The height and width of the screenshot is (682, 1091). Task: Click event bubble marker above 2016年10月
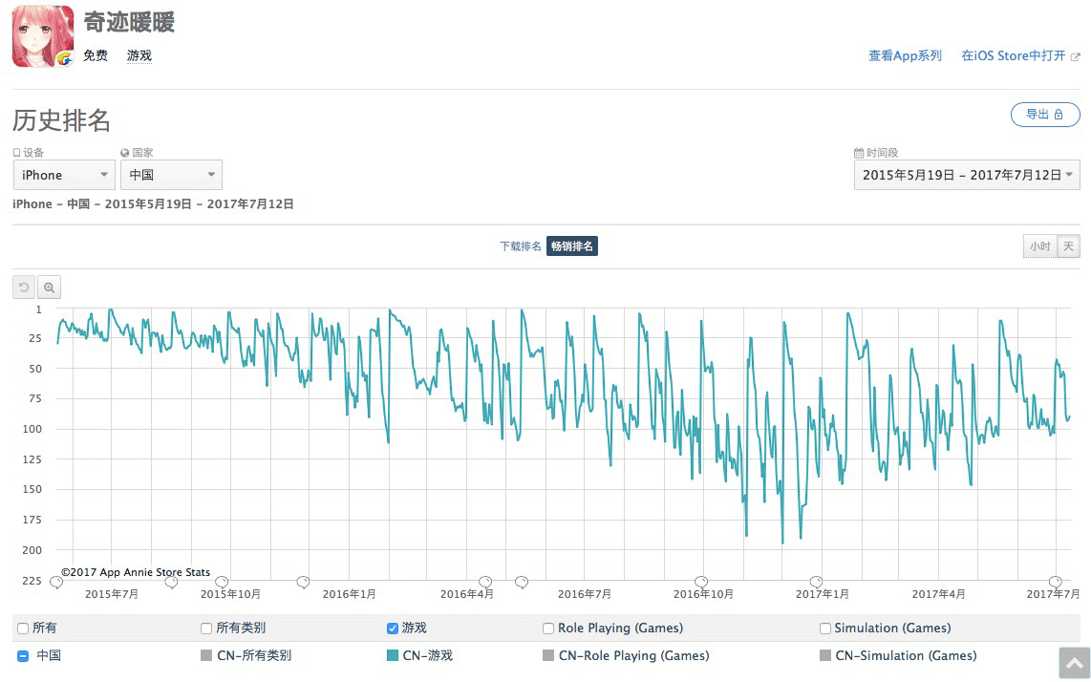tap(701, 582)
